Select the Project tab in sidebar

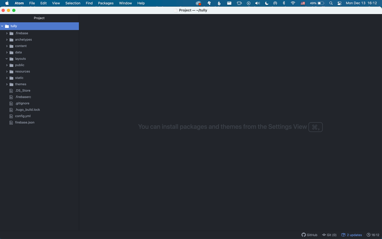pyautogui.click(x=39, y=18)
